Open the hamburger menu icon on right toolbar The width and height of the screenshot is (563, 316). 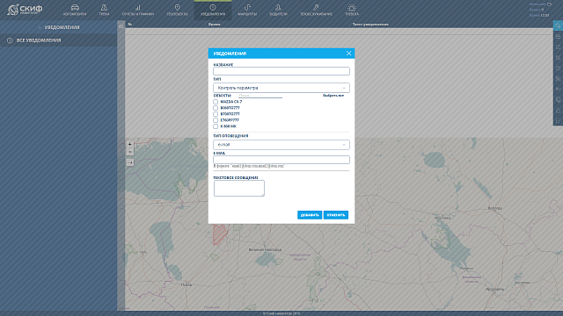558,37
